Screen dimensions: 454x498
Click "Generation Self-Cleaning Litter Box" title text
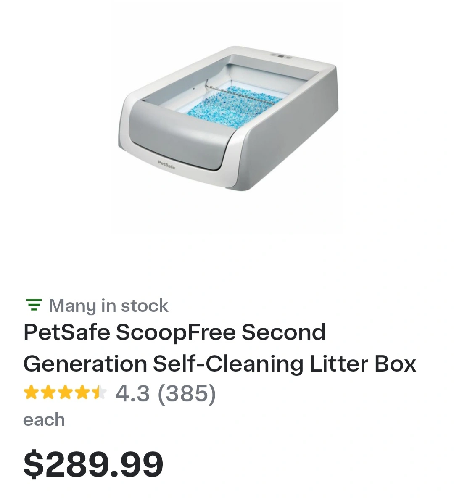coord(219,364)
